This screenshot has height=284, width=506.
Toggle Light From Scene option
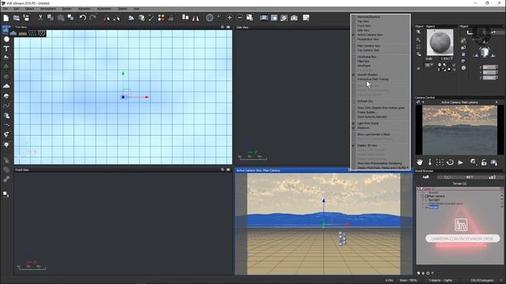368,123
